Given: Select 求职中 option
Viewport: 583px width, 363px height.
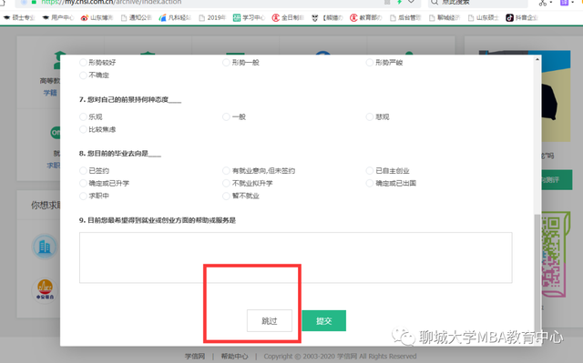Looking at the screenshot, I should click(95, 196).
